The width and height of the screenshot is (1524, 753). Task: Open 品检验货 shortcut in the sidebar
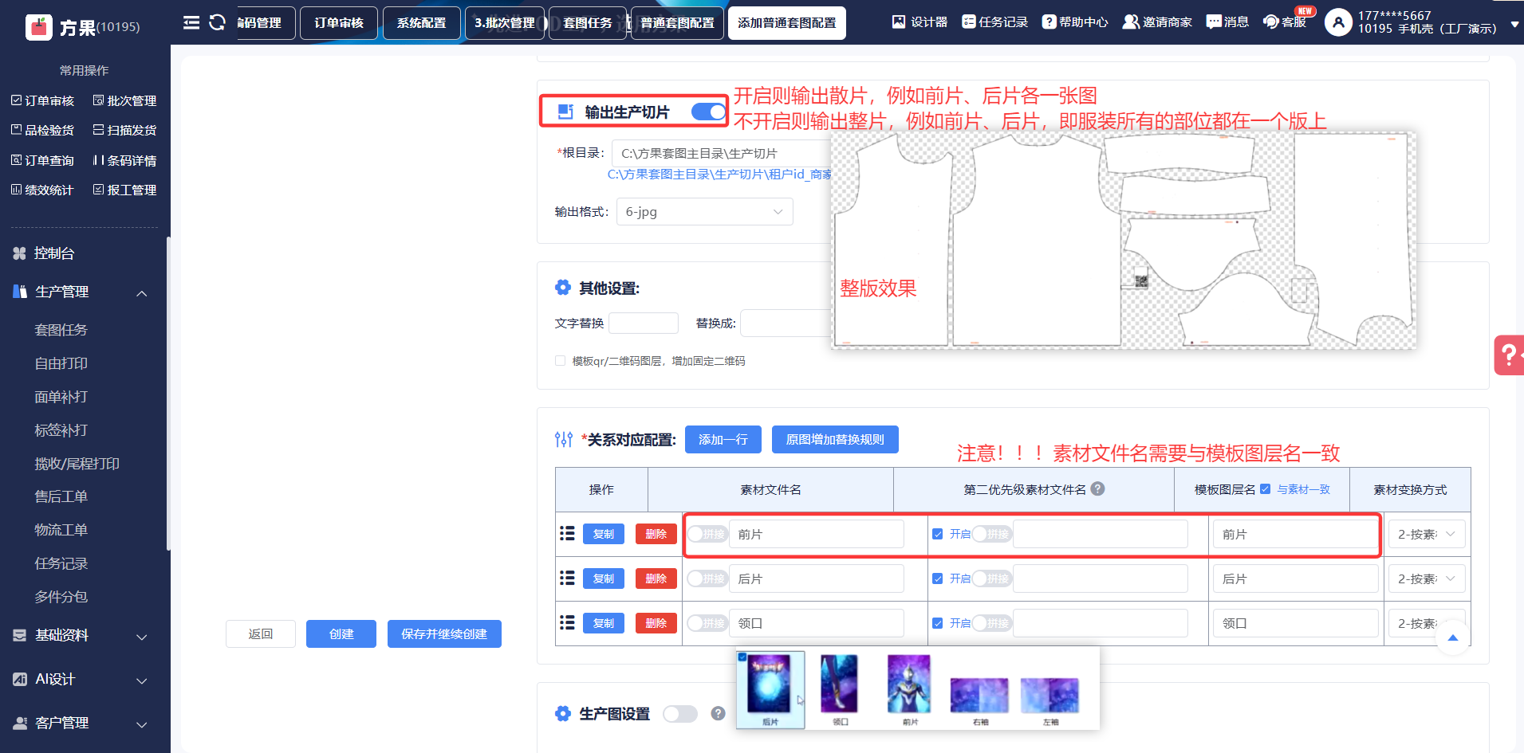click(43, 131)
